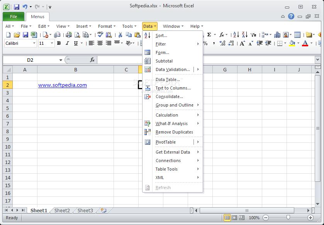Click the Undo arrow in quick access toolbar
The height and width of the screenshot is (225, 324).
25,7
